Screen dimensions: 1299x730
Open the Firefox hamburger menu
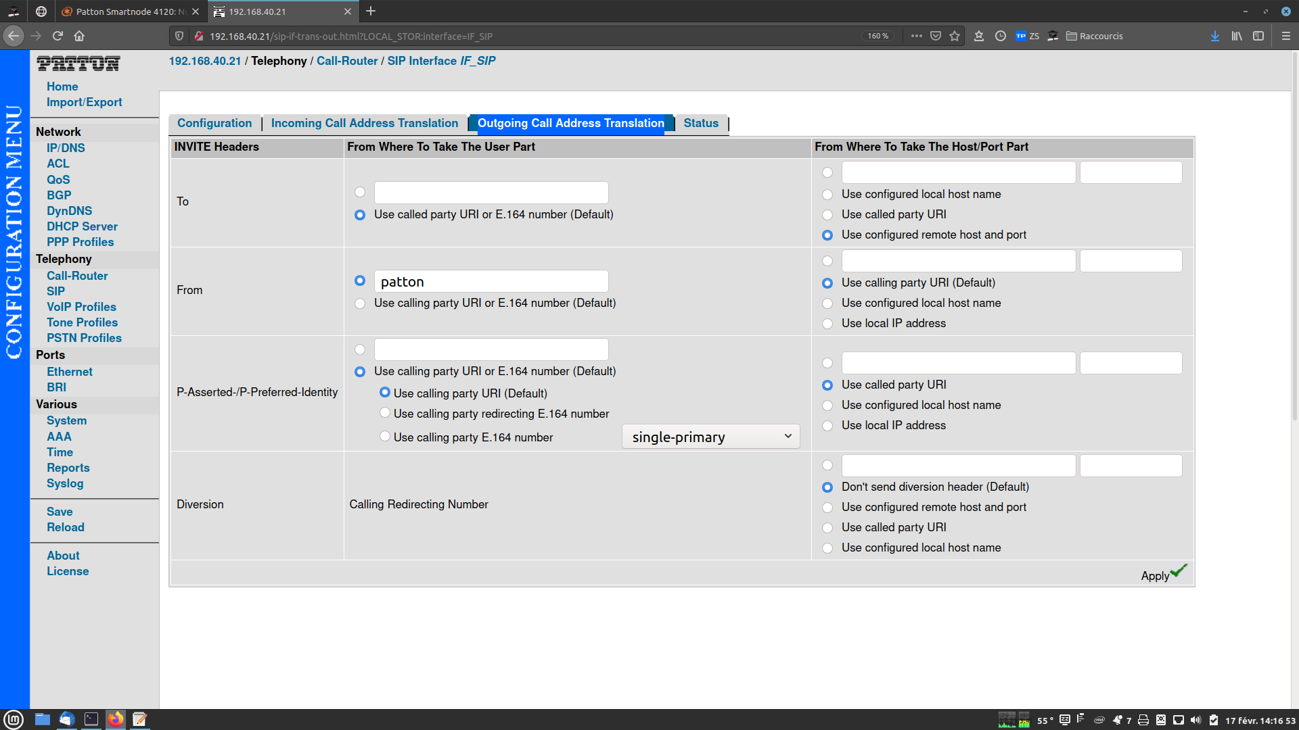[x=1286, y=36]
